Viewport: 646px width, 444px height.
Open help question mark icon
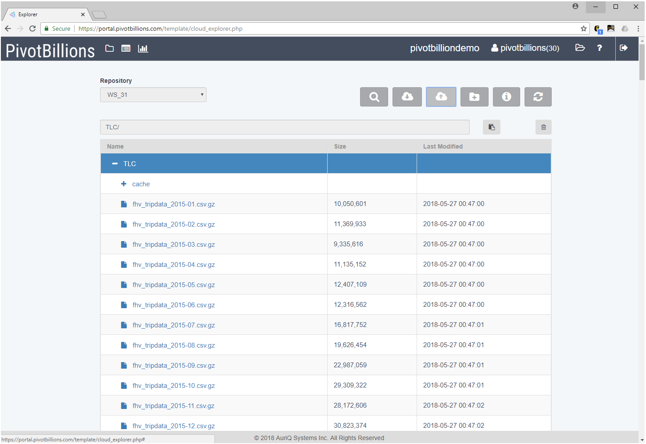(600, 48)
